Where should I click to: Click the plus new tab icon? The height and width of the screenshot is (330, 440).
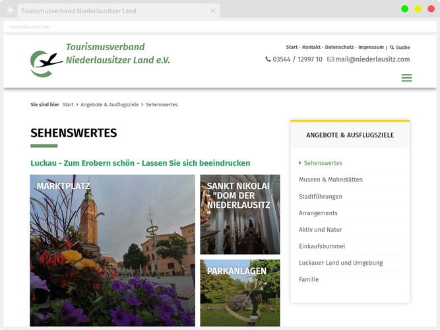point(10,11)
